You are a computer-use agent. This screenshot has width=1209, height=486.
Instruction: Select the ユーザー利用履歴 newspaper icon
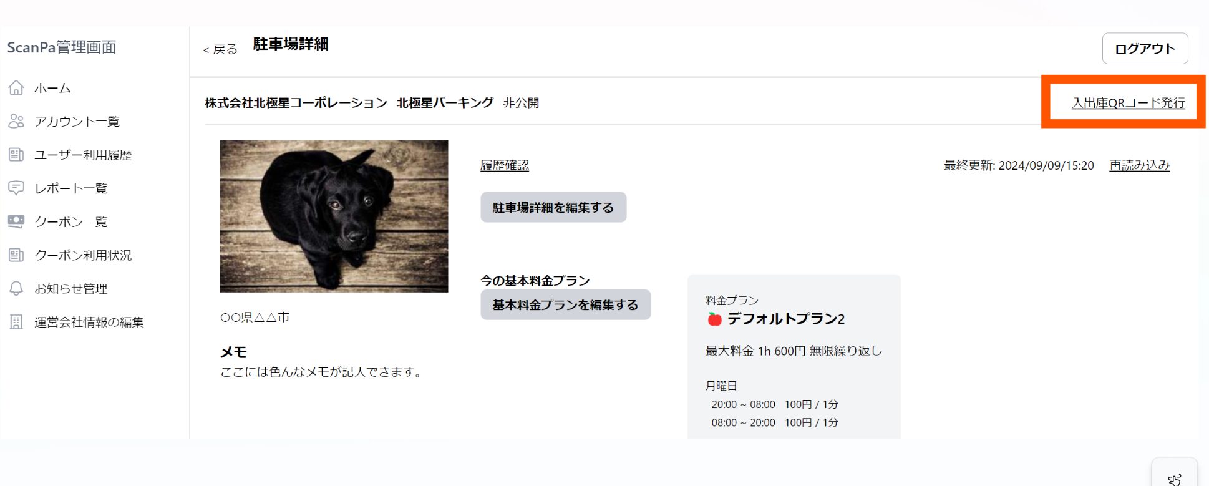16,155
